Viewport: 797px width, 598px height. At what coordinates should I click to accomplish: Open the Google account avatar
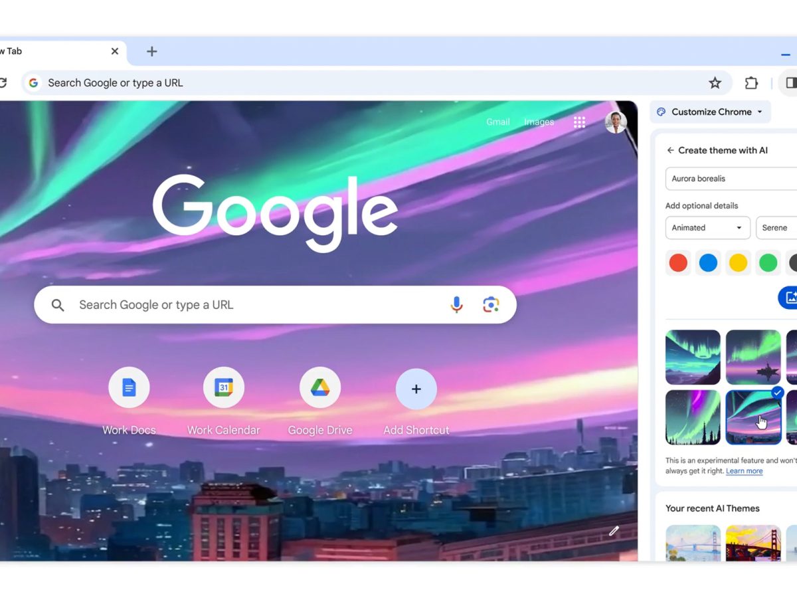[616, 122]
